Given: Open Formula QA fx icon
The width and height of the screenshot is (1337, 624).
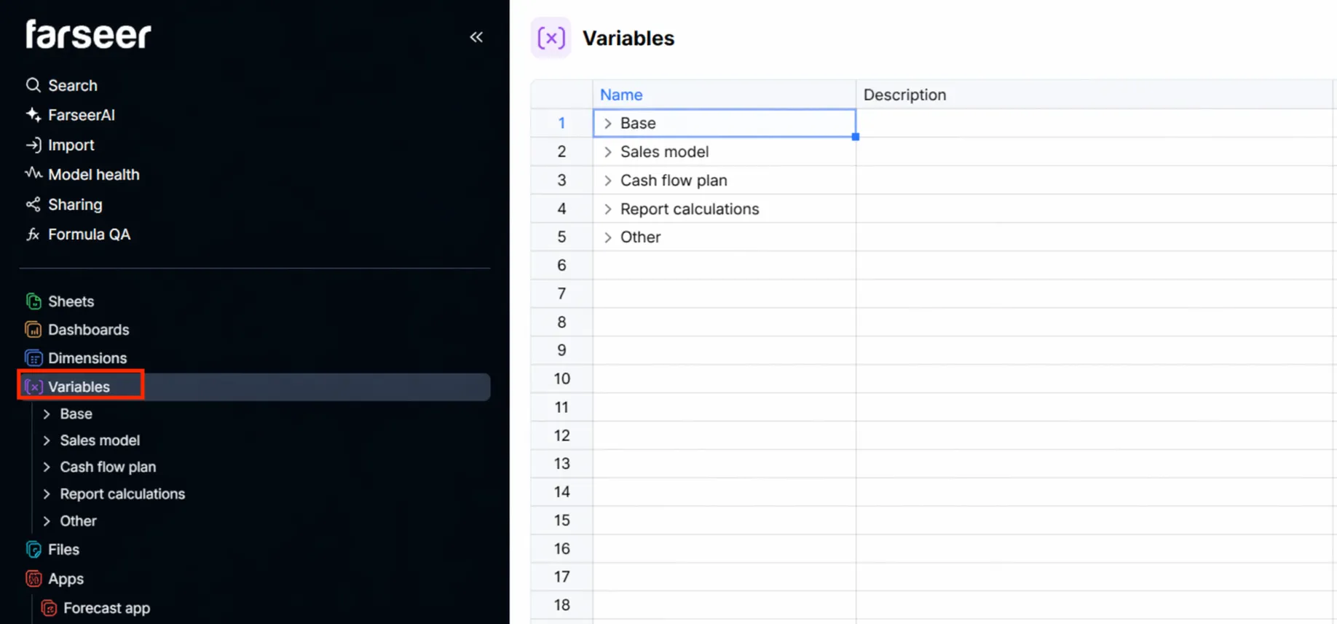Looking at the screenshot, I should [x=33, y=234].
